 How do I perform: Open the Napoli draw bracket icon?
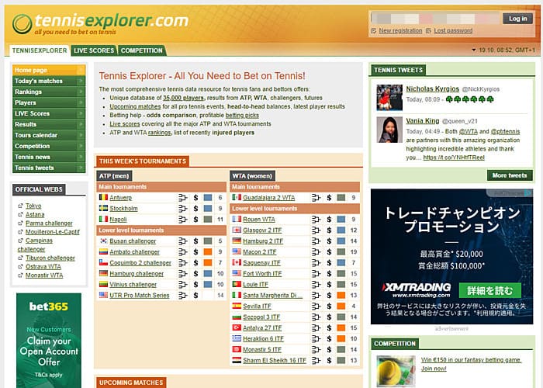pos(182,220)
